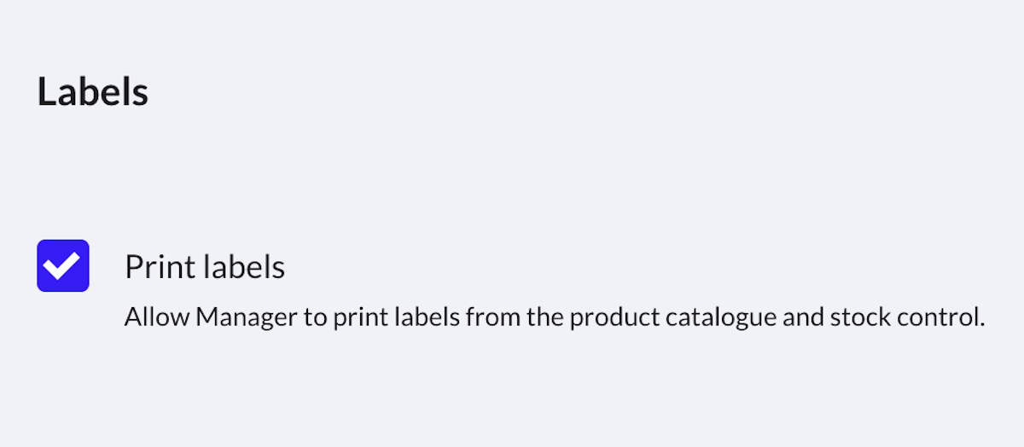
Task: Click the word 'Allow' starting the description
Action: (x=156, y=318)
